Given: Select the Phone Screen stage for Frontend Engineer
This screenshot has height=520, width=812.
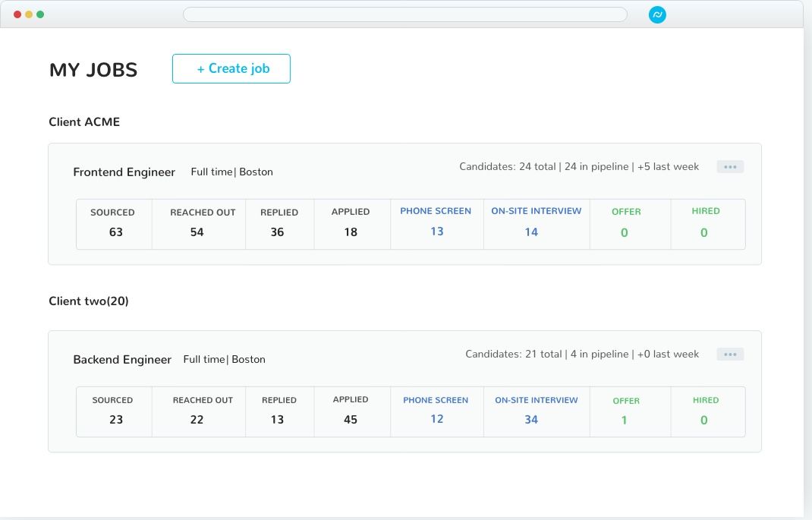Looking at the screenshot, I should pos(436,222).
